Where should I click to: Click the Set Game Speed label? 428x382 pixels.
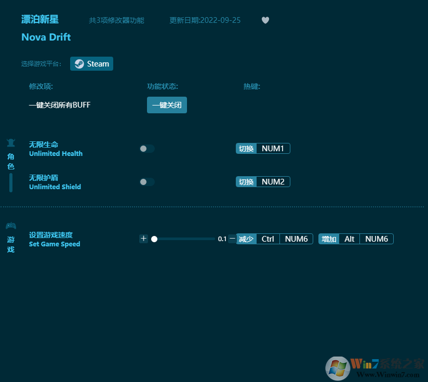[55, 244]
